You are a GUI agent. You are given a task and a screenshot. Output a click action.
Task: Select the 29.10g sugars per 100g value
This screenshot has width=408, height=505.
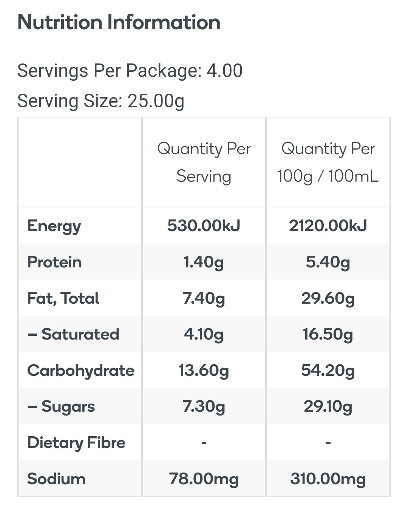click(x=328, y=406)
